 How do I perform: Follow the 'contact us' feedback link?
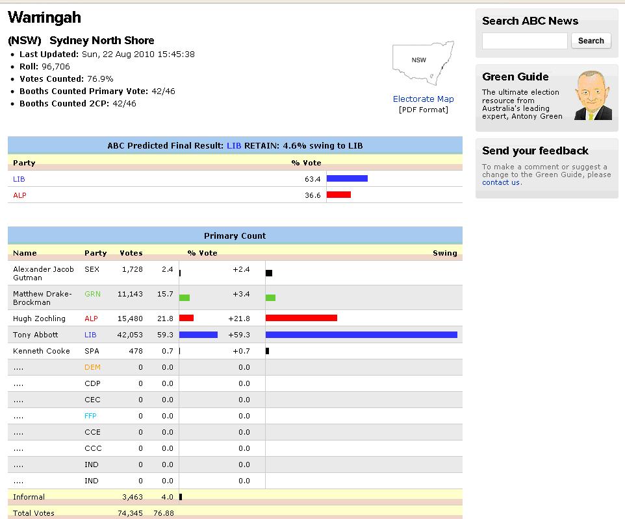[x=501, y=183]
